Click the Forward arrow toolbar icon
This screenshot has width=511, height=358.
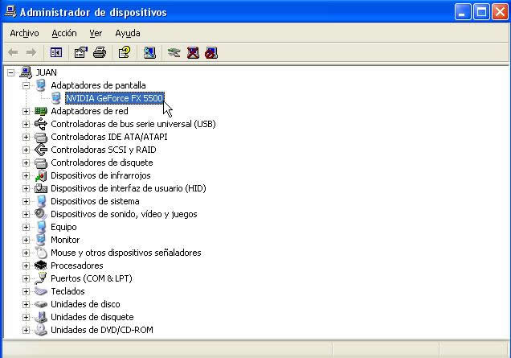click(31, 52)
